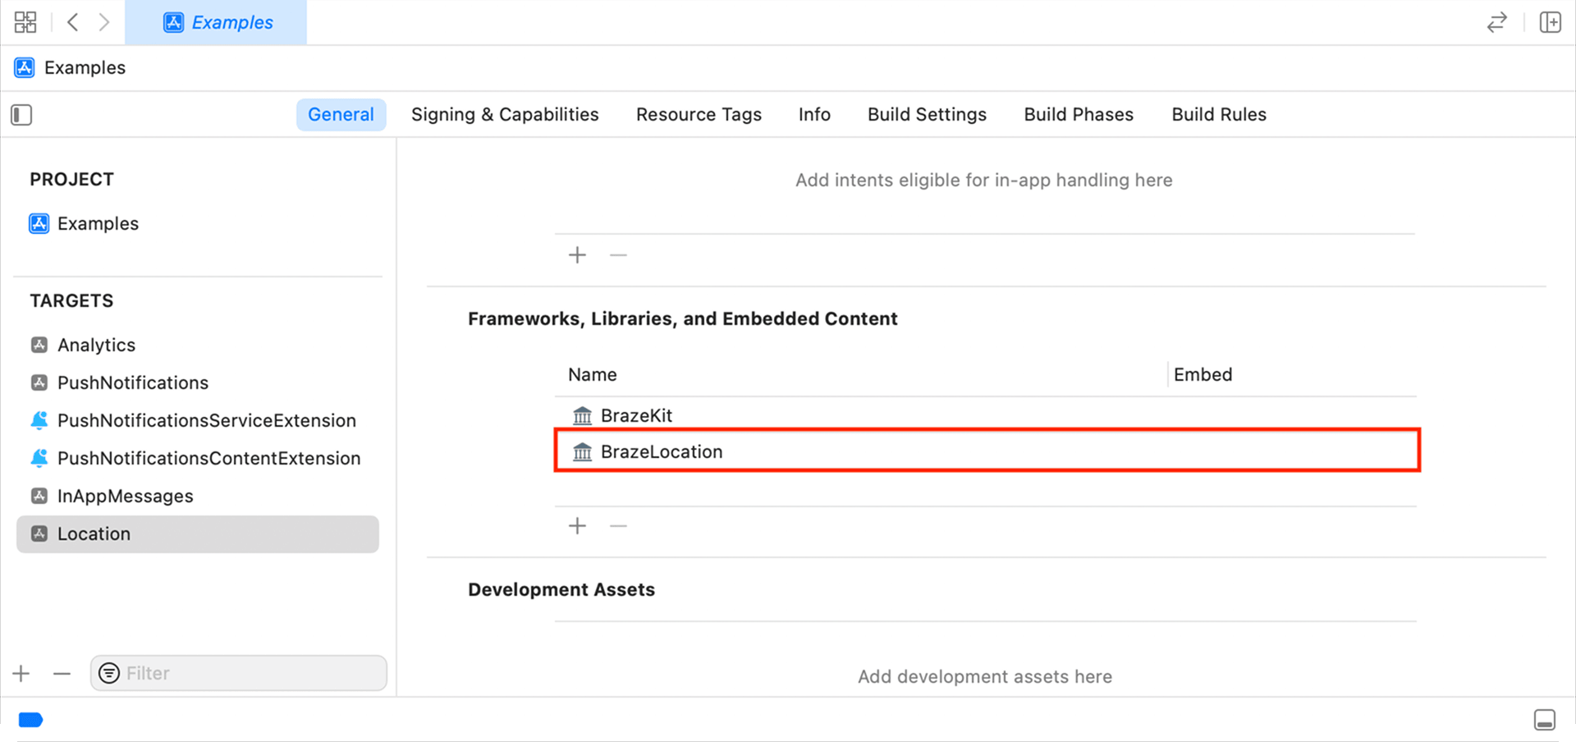The image size is (1576, 742).
Task: Toggle the swap arrows editor options
Action: (1497, 22)
